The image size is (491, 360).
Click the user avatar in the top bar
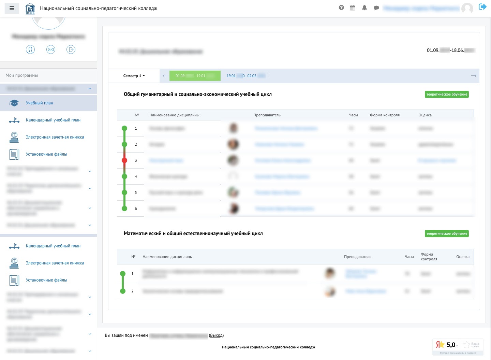[x=467, y=9]
